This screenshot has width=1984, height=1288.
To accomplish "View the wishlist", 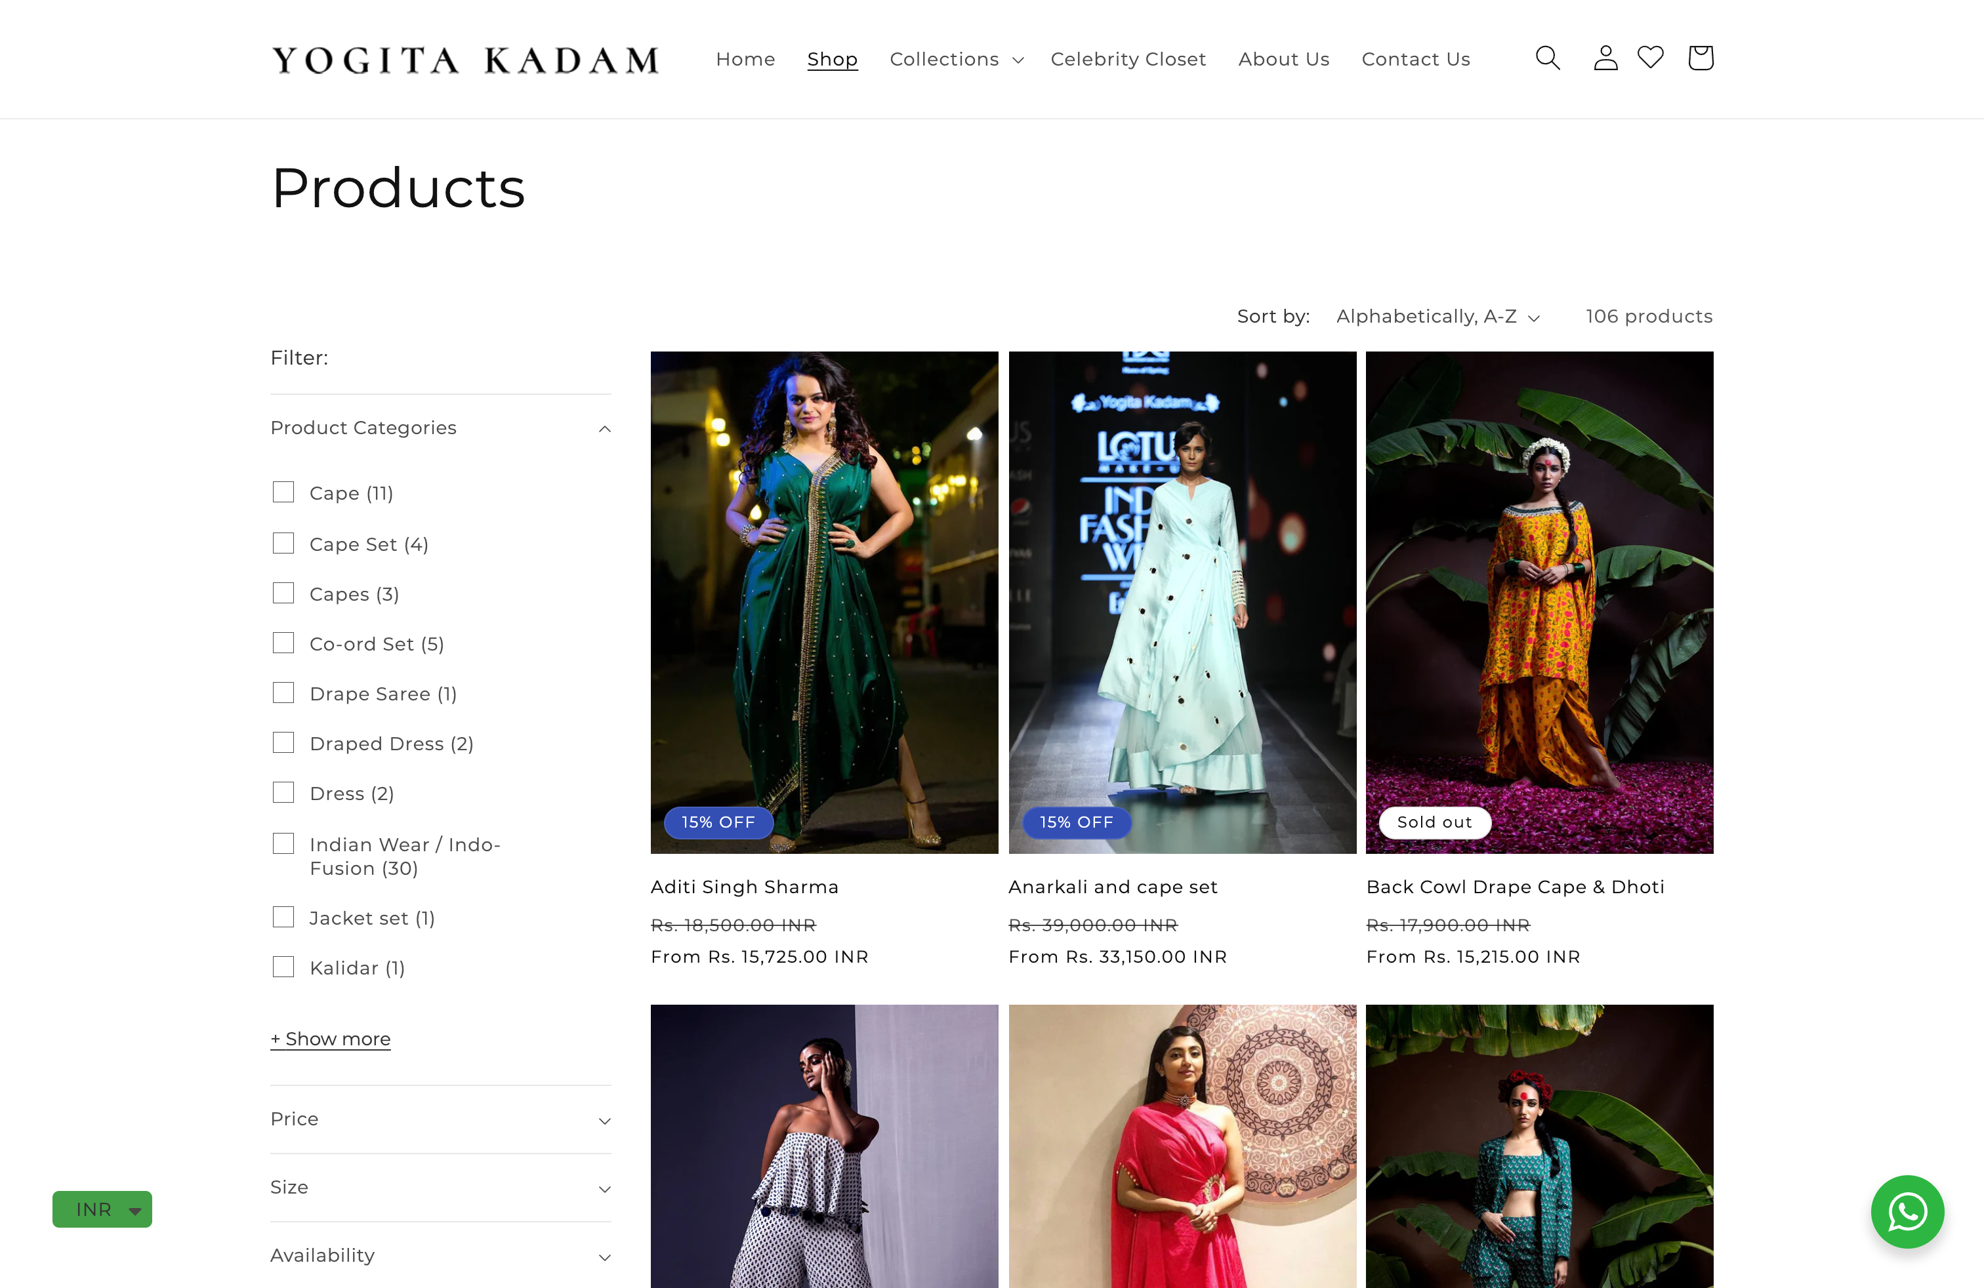I will click(1651, 58).
